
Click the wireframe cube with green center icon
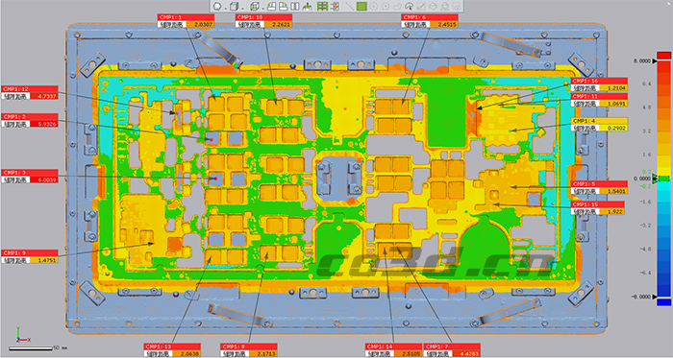click(255, 6)
